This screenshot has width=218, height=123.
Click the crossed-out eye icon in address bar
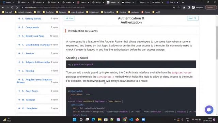coord(174,8)
